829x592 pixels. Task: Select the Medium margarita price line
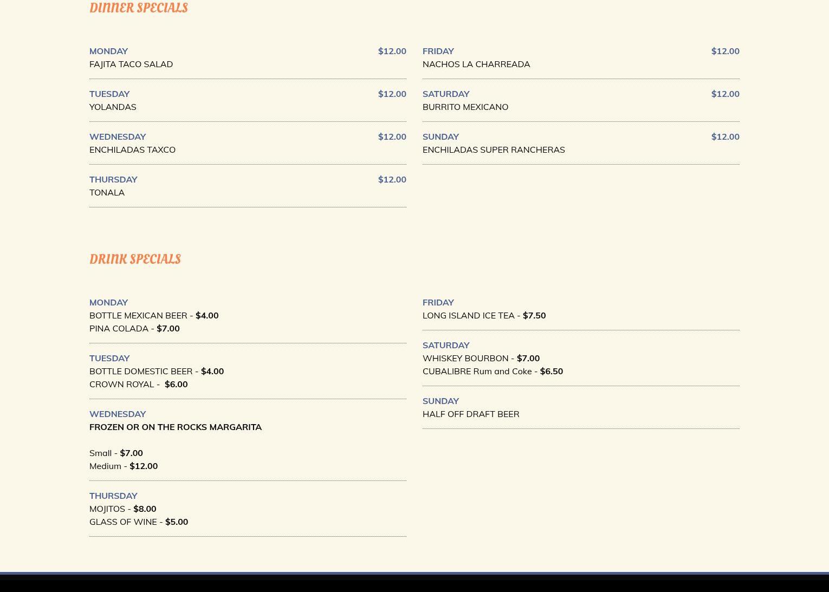pos(123,466)
